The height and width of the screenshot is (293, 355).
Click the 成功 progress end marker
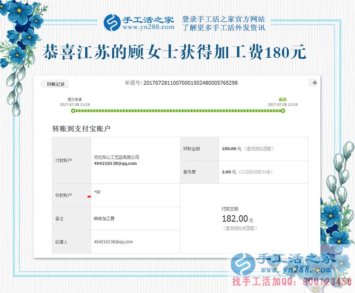(283, 111)
